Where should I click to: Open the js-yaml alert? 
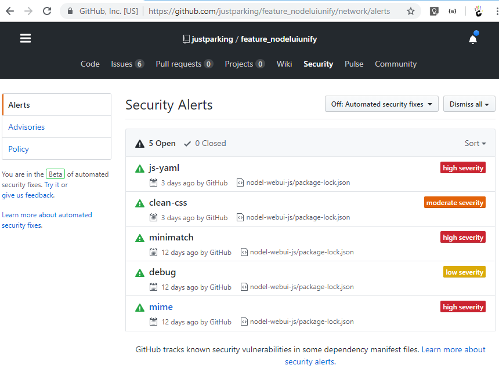pyautogui.click(x=164, y=168)
